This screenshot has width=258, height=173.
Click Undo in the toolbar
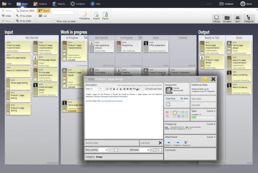tap(6, 16)
